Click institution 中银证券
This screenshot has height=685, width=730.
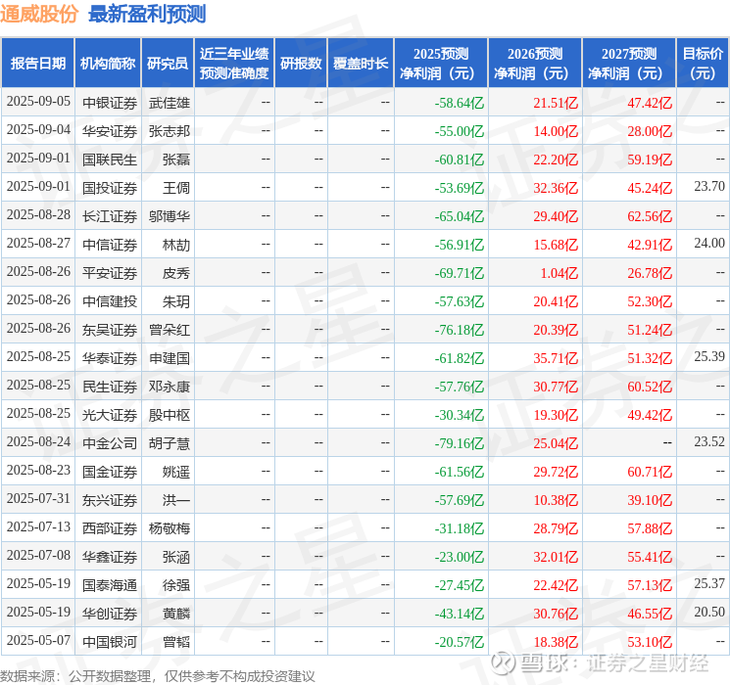pos(110,103)
